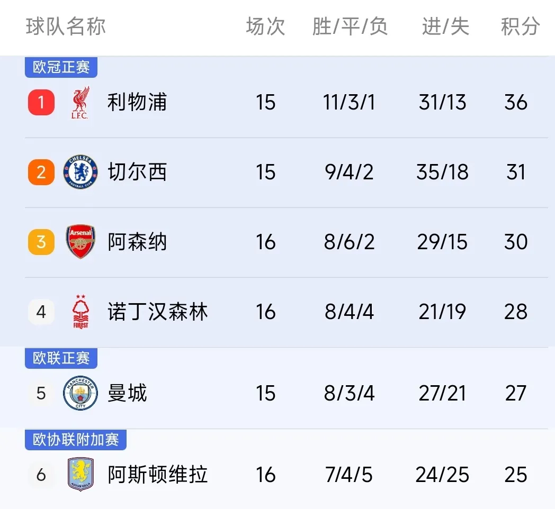Open the 利物浦 team name link
This screenshot has width=555, height=509.
137,102
